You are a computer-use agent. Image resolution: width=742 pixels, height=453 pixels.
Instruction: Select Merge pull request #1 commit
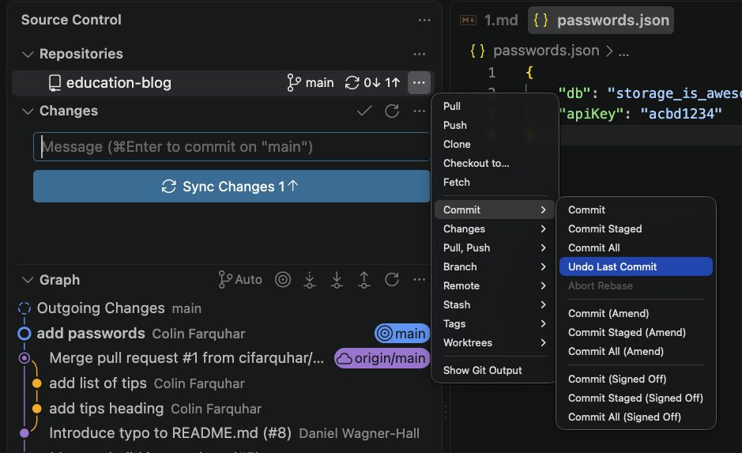[x=224, y=358]
